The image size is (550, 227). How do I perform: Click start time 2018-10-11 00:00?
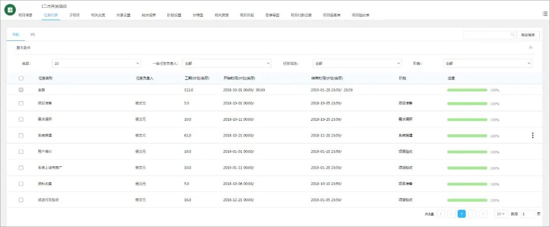point(238,120)
